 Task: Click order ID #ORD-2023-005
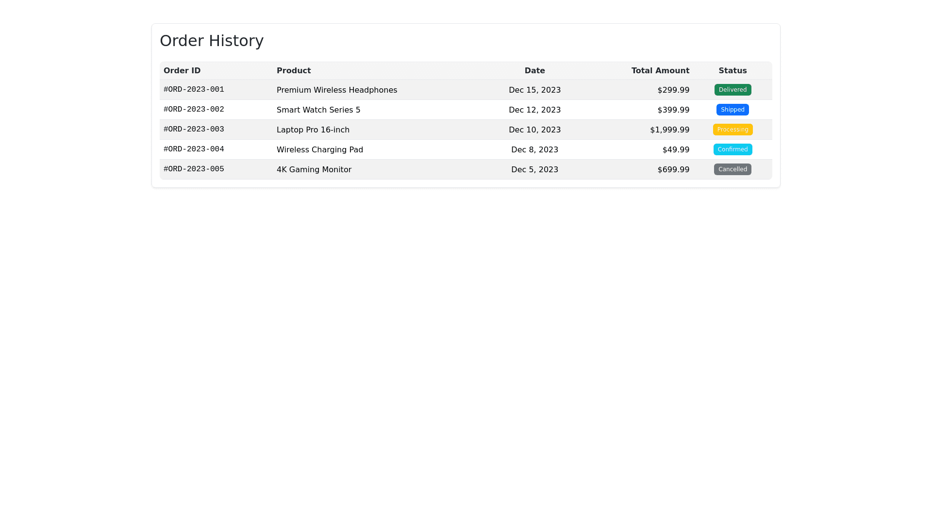click(x=194, y=169)
